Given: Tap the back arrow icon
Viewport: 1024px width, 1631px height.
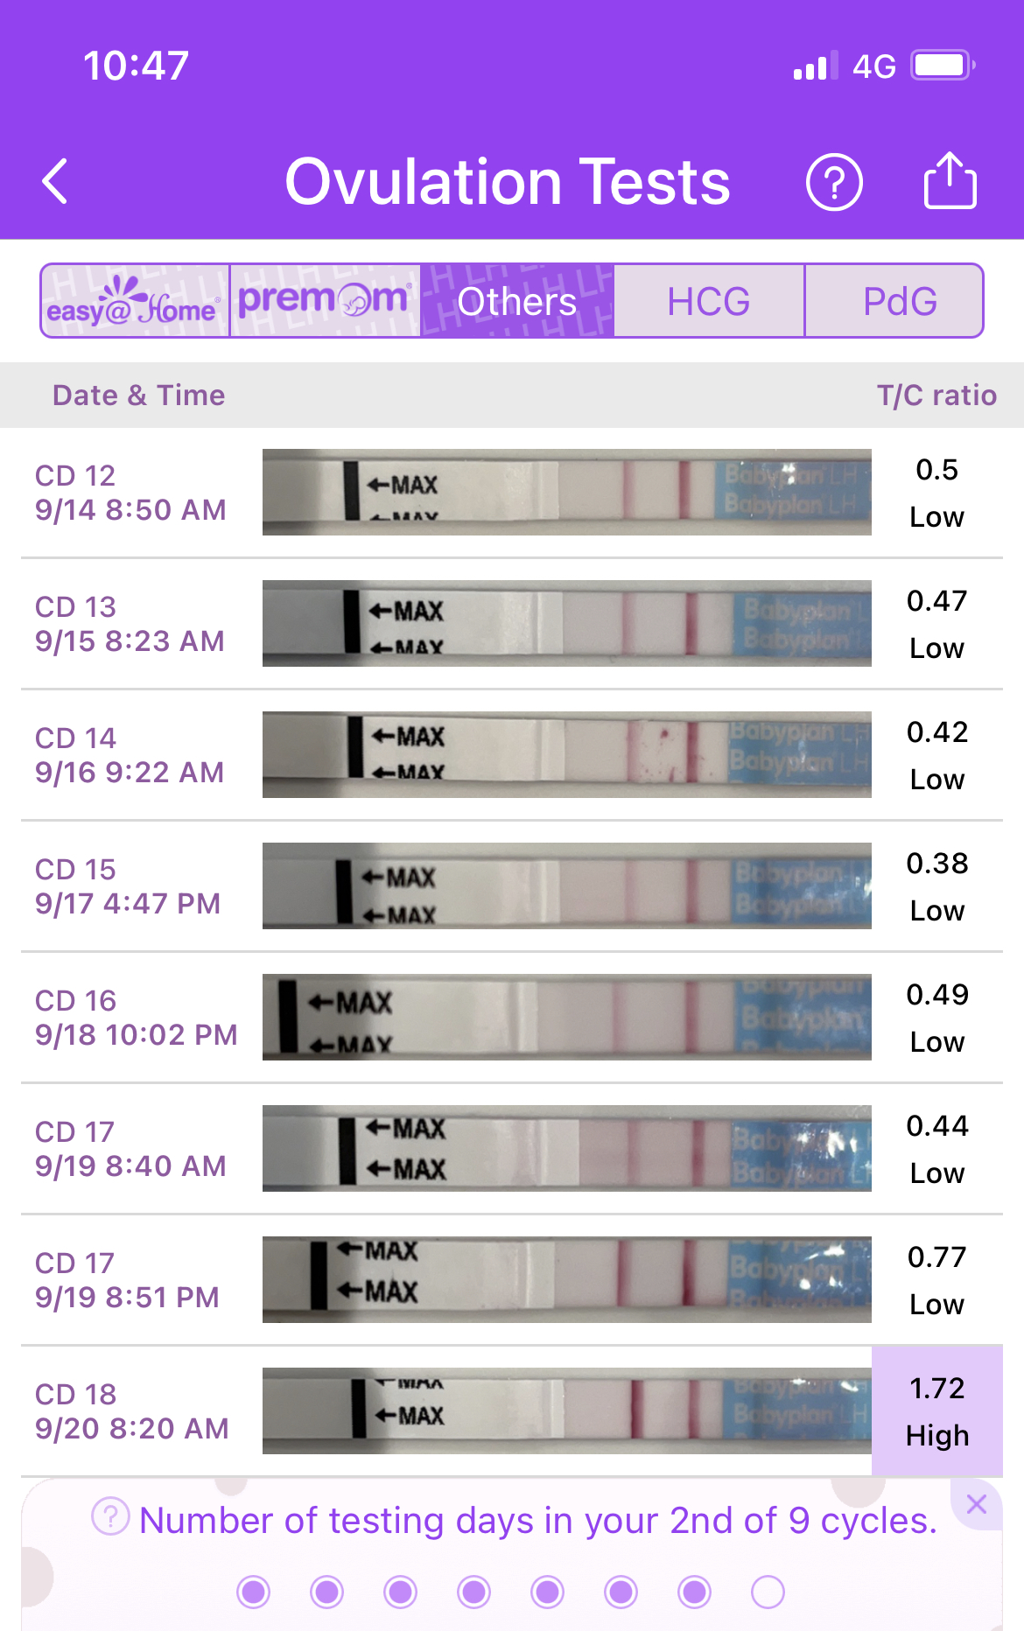Looking at the screenshot, I should [x=56, y=182].
